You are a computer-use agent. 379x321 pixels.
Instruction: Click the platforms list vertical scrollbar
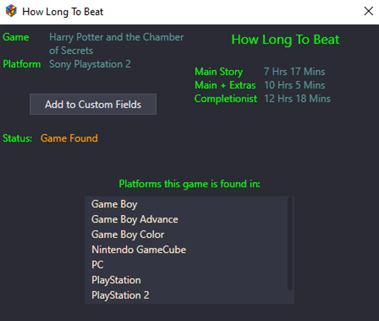pos(290,244)
